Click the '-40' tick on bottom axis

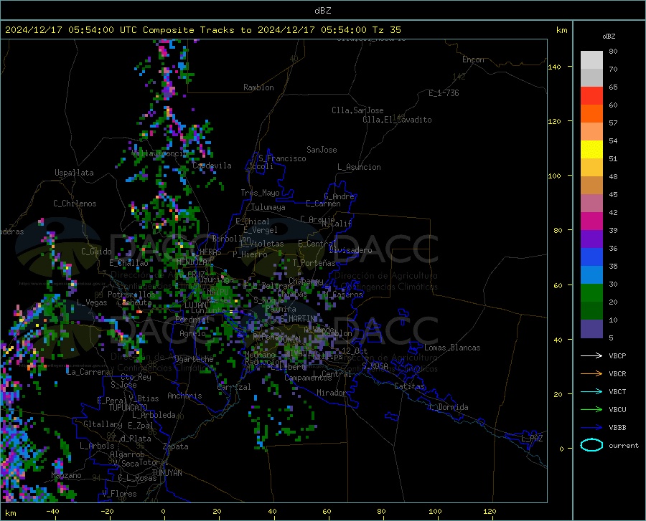pyautogui.click(x=52, y=511)
